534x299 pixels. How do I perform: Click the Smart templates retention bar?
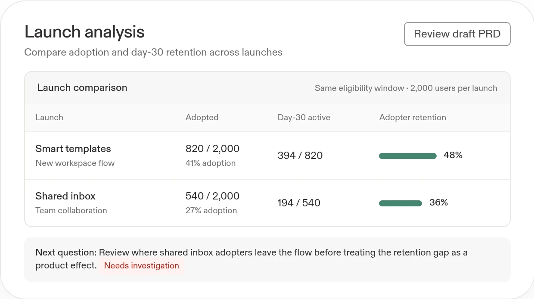pos(408,156)
